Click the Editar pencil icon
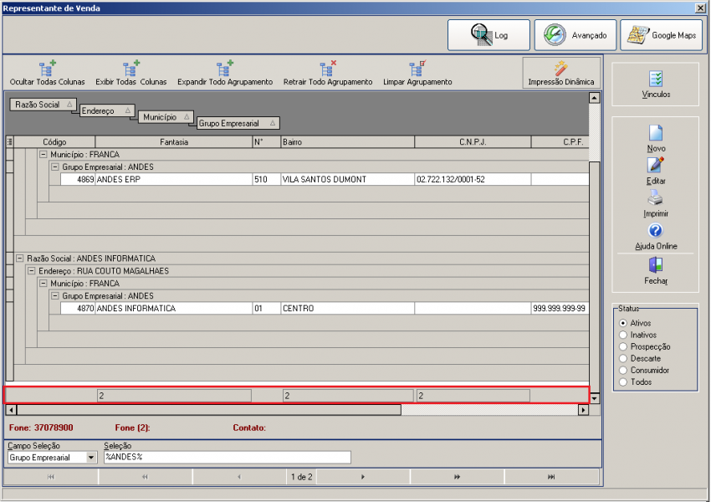Image resolution: width=711 pixels, height=502 pixels. click(x=656, y=165)
